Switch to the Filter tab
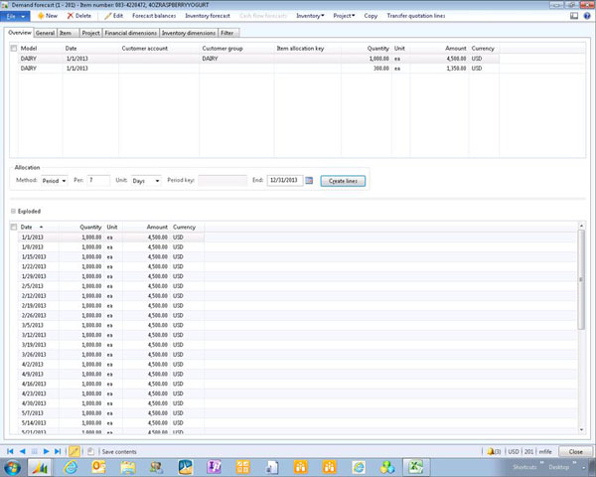 pyautogui.click(x=227, y=33)
